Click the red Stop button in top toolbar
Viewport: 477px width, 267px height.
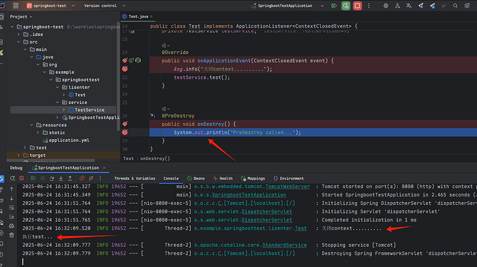357,6
